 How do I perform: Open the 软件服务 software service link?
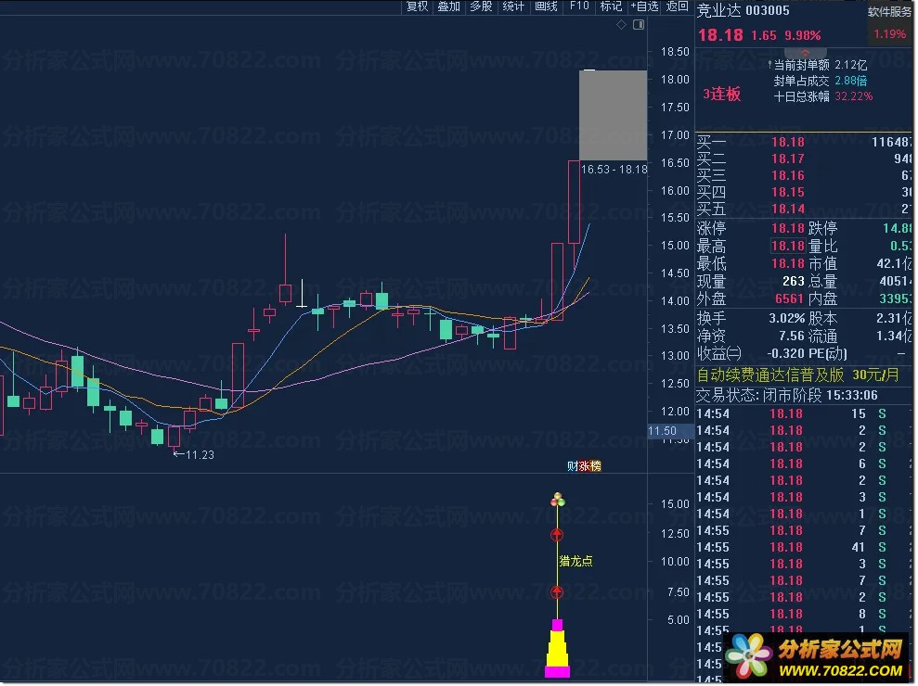point(891,12)
